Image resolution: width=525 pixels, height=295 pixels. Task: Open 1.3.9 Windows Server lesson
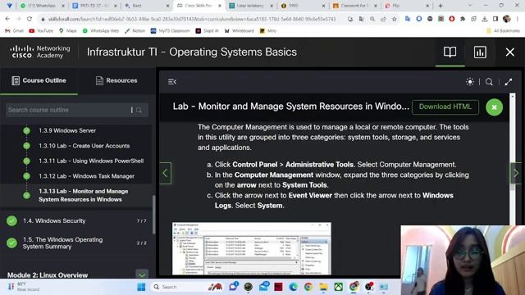[67, 130]
